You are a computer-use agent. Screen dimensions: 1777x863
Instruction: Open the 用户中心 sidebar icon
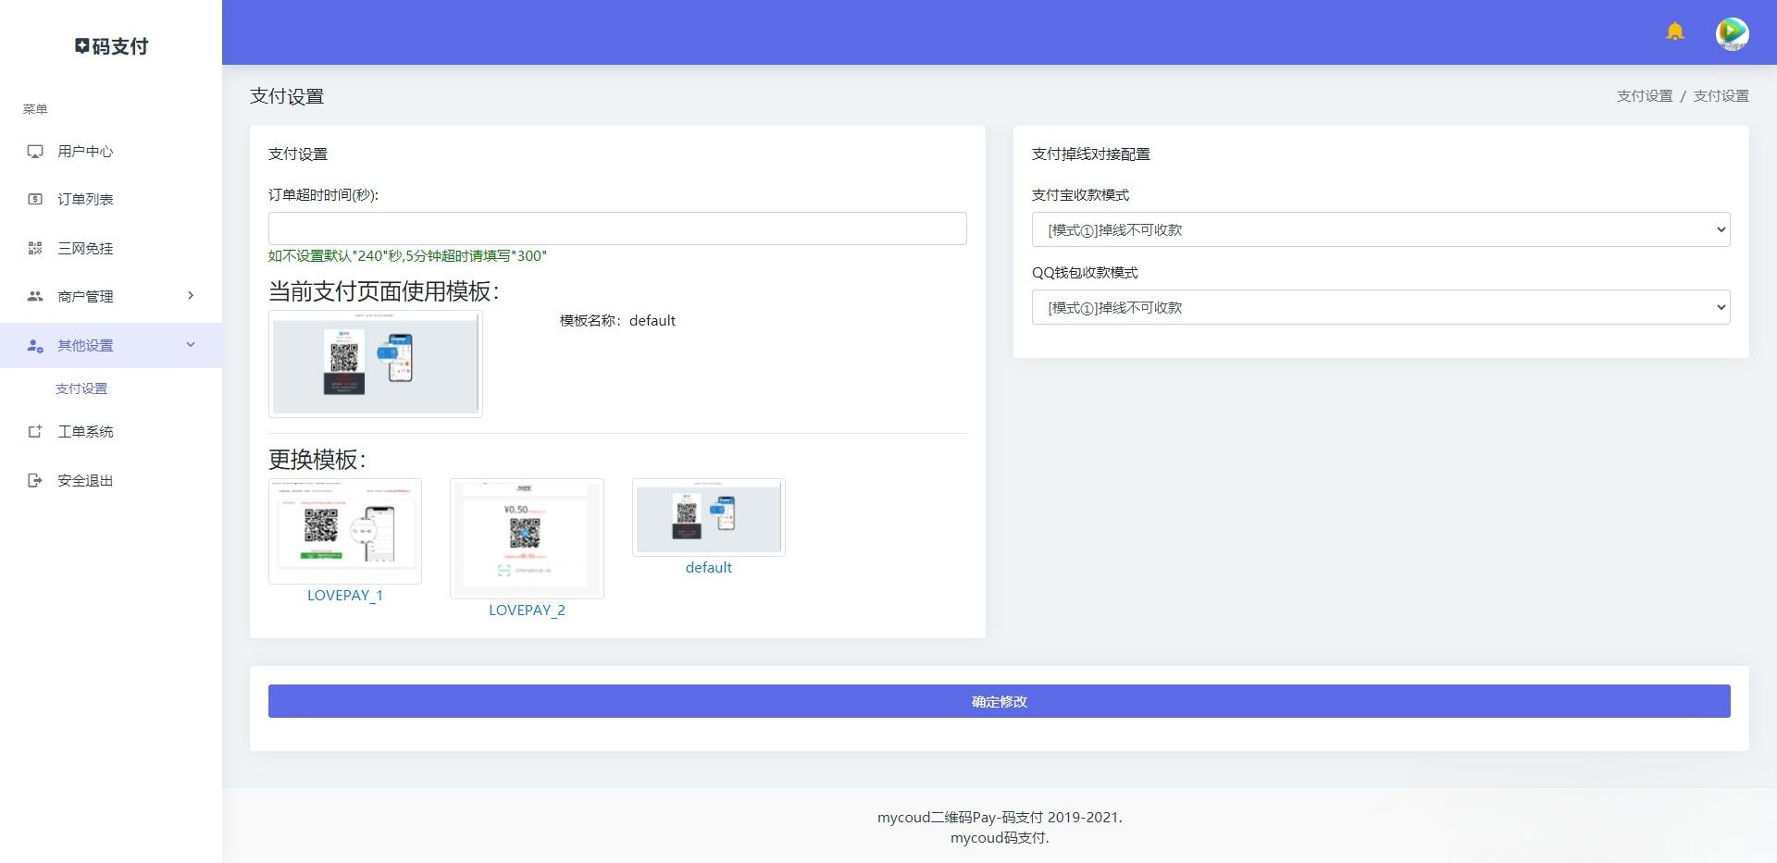(35, 151)
